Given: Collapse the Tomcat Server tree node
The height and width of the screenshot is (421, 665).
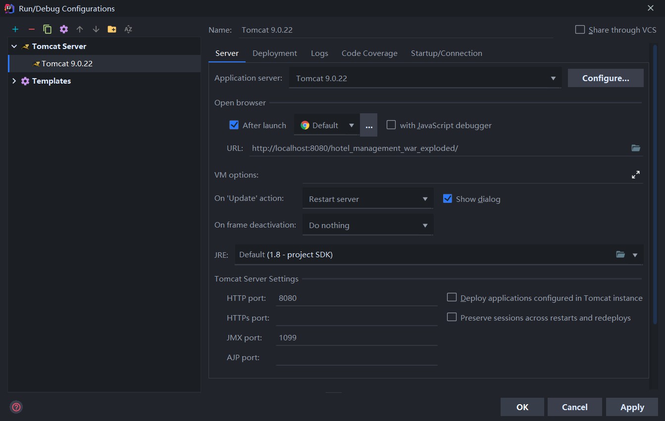Looking at the screenshot, I should 14,47.
